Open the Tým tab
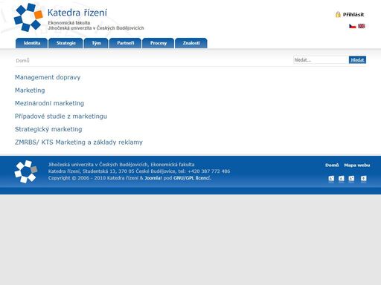This screenshot has height=285, width=381. [x=96, y=43]
